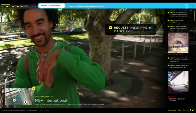Expand the mini map with the yellow button
Screen dimensions: 196x113
click(33, 88)
